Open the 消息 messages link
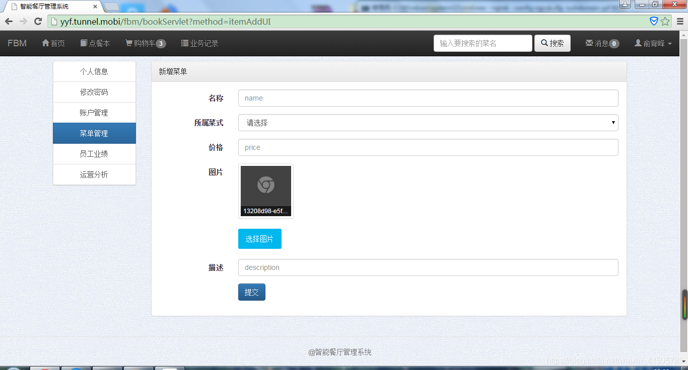This screenshot has height=370, width=688. [x=602, y=43]
